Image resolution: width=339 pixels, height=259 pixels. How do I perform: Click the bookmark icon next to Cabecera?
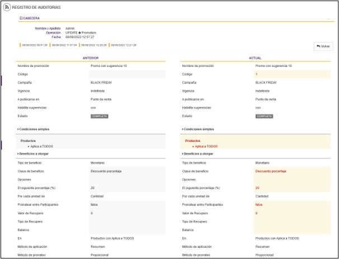click(21, 18)
